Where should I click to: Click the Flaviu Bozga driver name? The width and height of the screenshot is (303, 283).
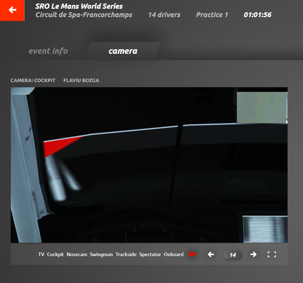pyautogui.click(x=81, y=80)
